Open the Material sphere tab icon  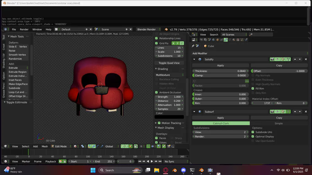pos(234,40)
